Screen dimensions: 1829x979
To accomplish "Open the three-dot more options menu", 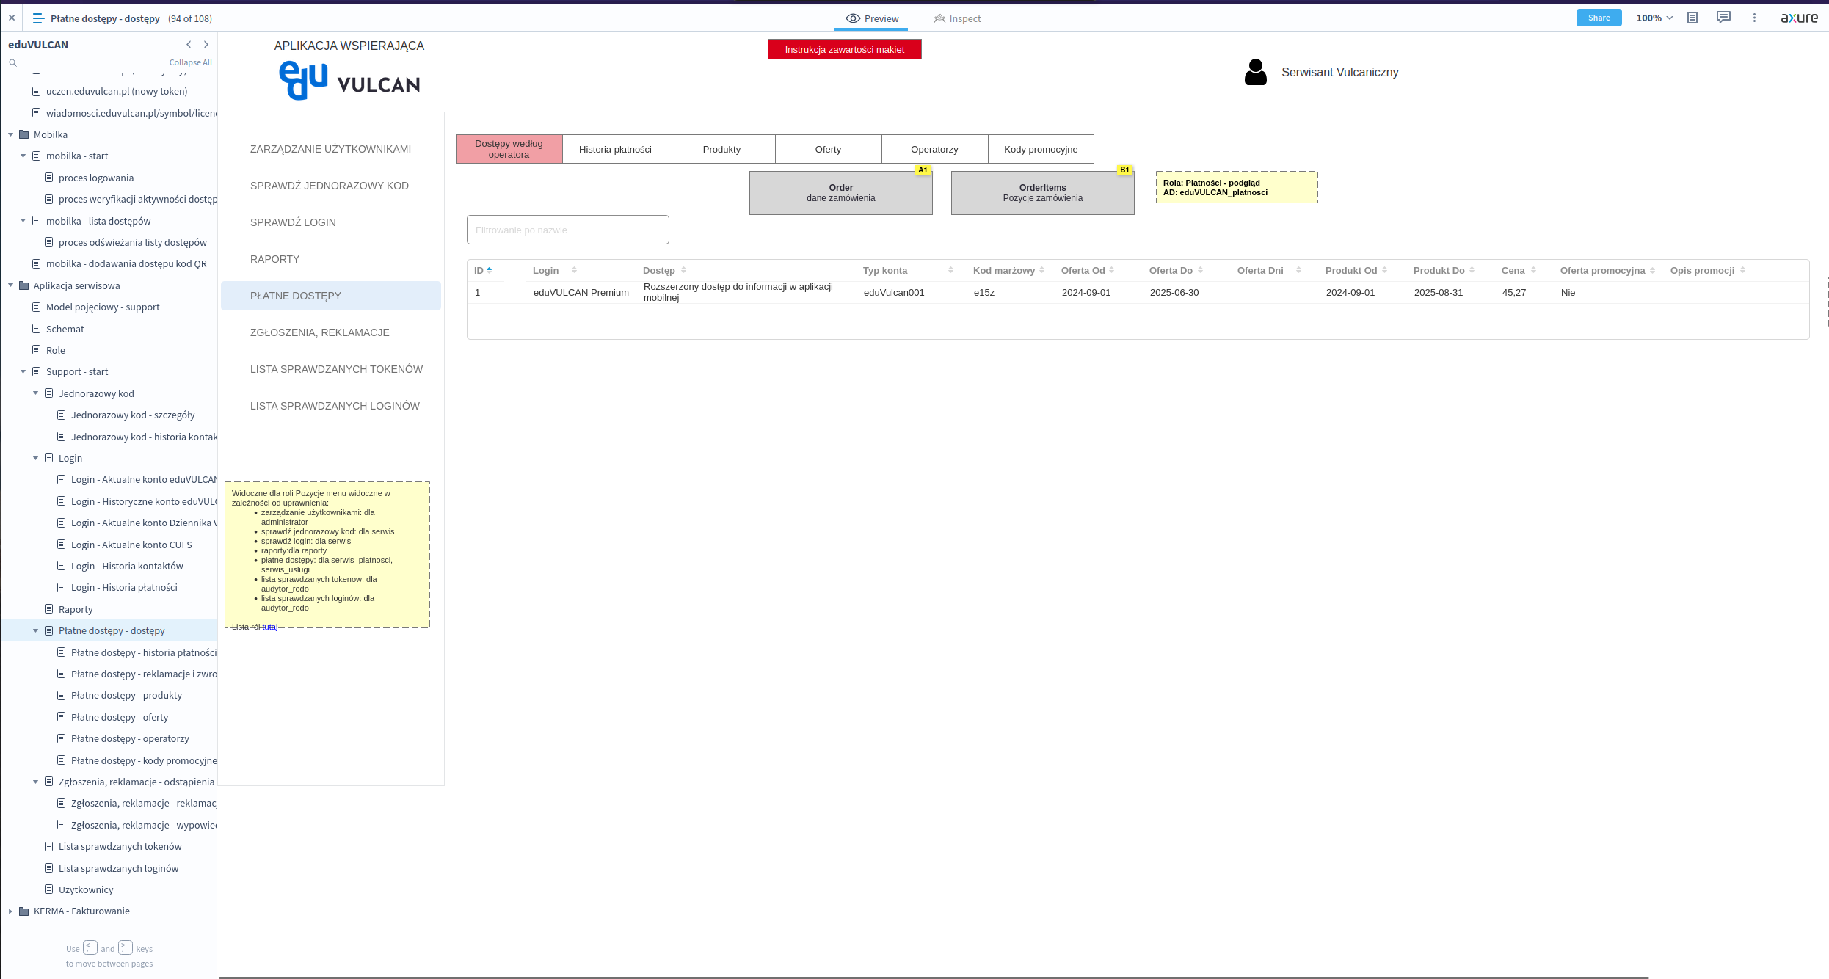I will tap(1754, 18).
